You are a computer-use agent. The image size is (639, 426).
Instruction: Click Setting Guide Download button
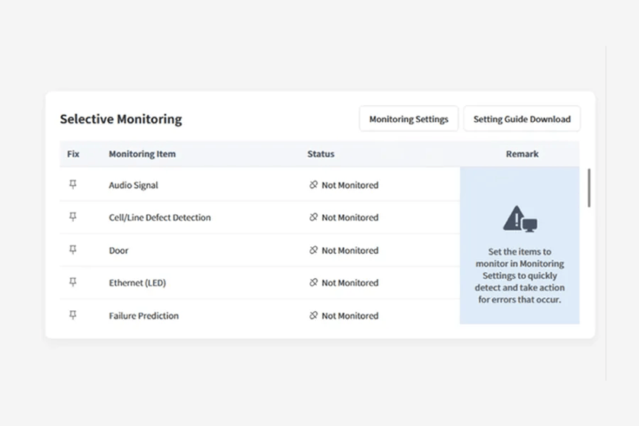pos(522,119)
